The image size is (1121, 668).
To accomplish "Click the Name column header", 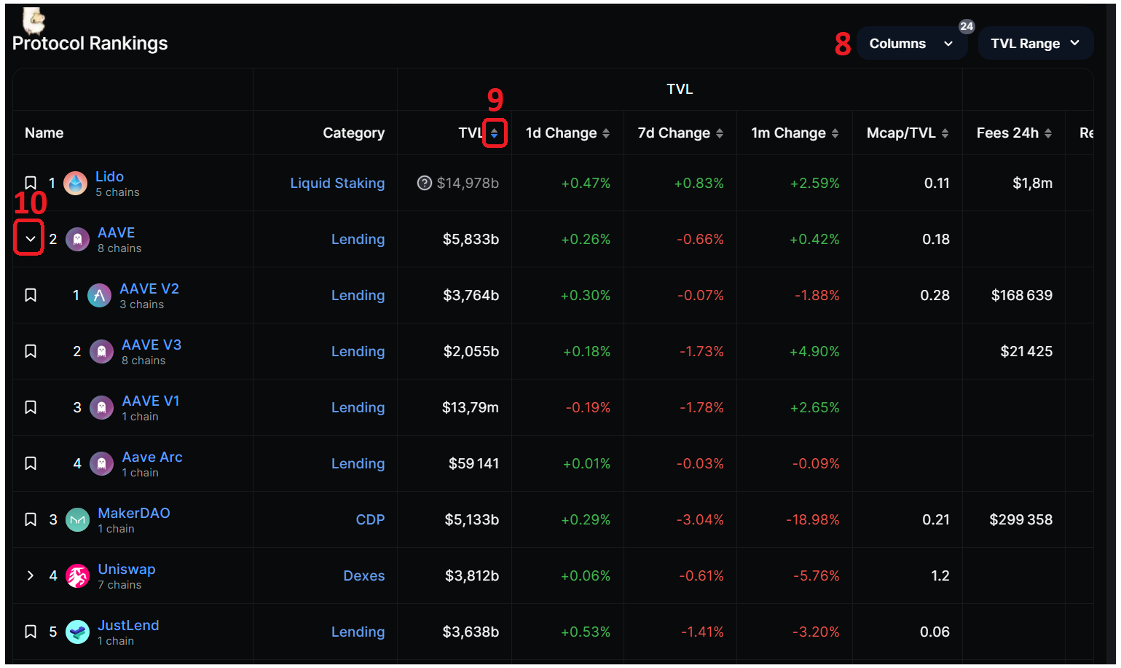I will [44, 133].
